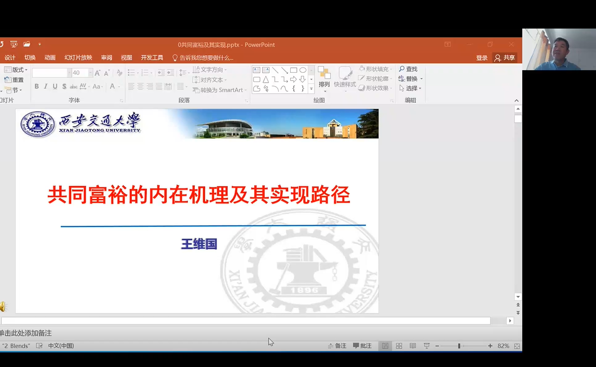This screenshot has width=596, height=367.
Task: Click the 查找 (Find) magnifier tool
Action: pos(408,69)
